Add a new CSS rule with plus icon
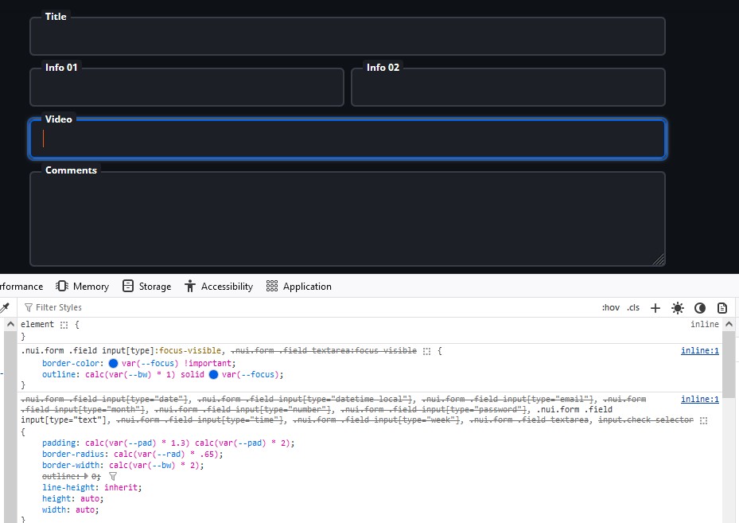This screenshot has width=739, height=523. (655, 308)
